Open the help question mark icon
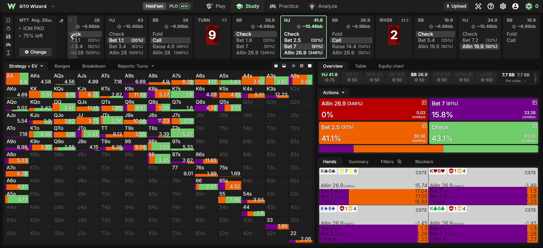The width and height of the screenshot is (543, 248). click(491, 6)
